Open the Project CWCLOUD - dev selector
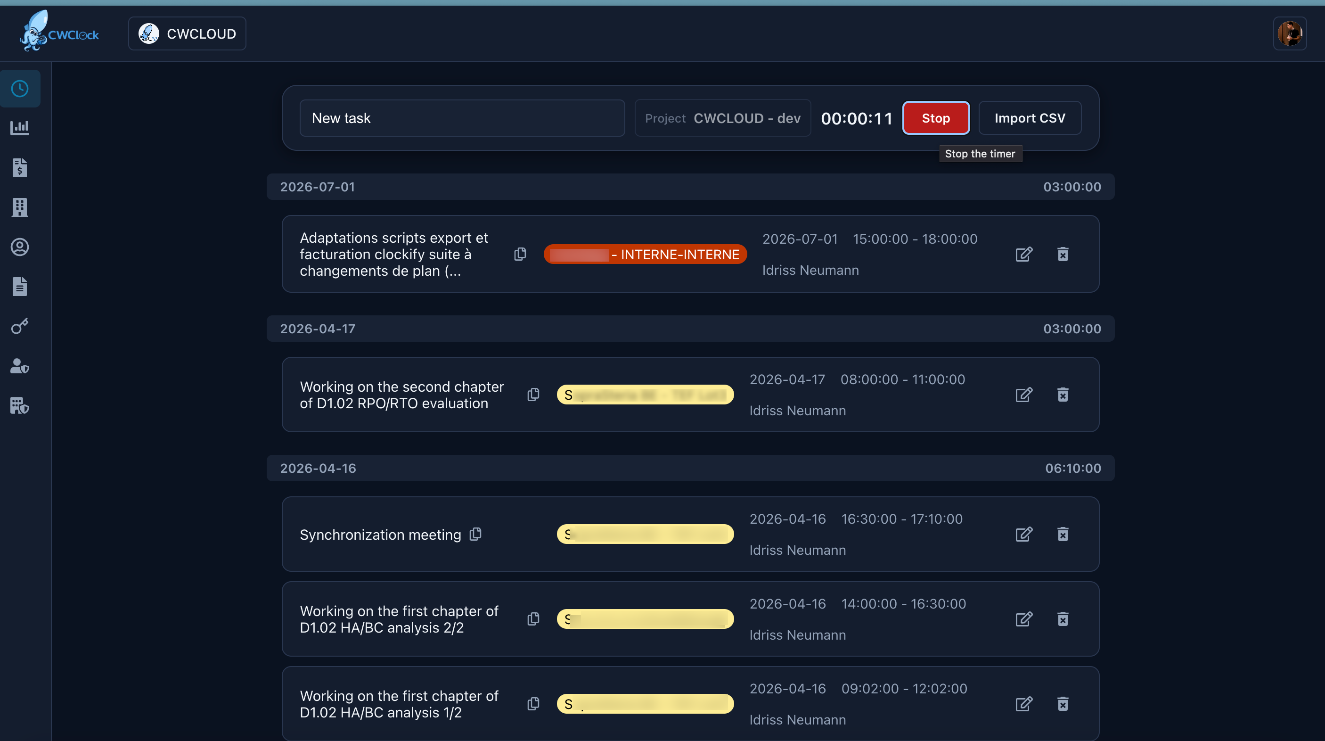 pos(723,118)
